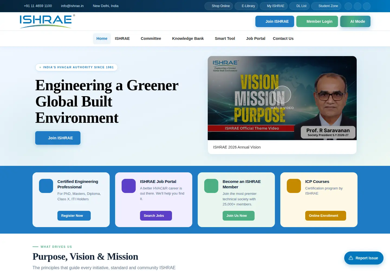Image resolution: width=390 pixels, height=271 pixels.
Task: Click the Become an ISHRAE Member heading
Action: coord(242,184)
